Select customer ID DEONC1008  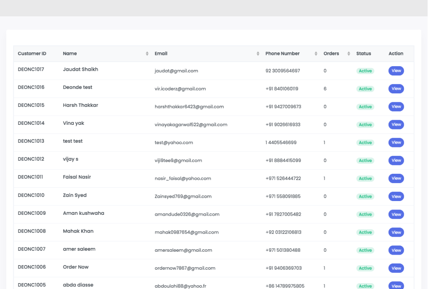(x=32, y=231)
